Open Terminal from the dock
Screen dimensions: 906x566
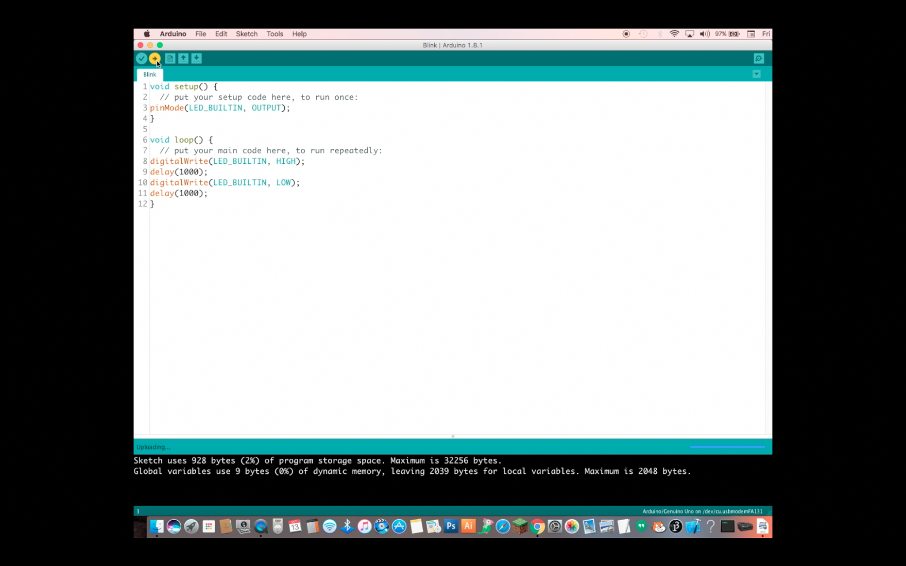click(x=727, y=526)
